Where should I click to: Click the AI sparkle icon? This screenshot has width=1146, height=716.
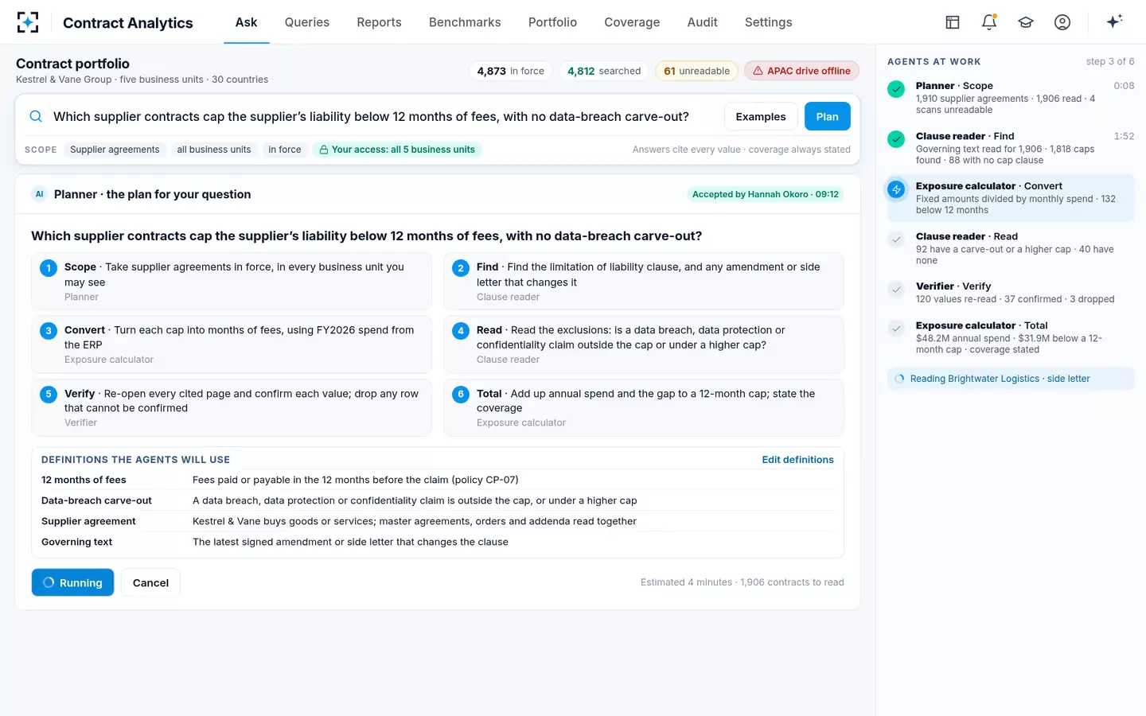1114,21
